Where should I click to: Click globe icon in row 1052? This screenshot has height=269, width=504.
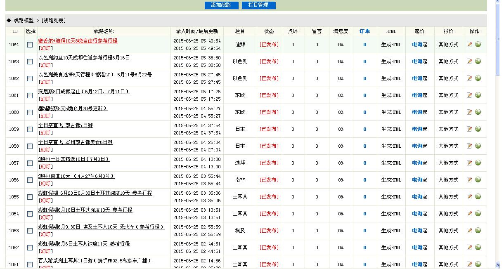click(x=478, y=247)
